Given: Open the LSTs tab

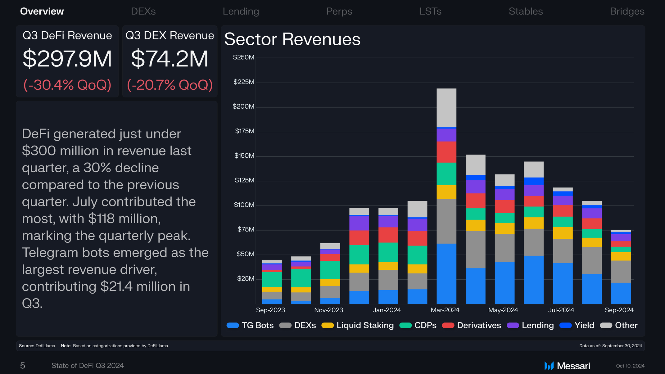Looking at the screenshot, I should click(430, 11).
